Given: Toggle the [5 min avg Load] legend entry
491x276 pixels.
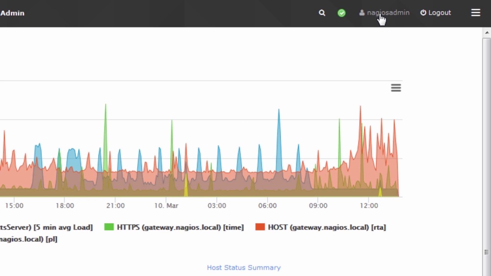Looking at the screenshot, I should (x=46, y=227).
